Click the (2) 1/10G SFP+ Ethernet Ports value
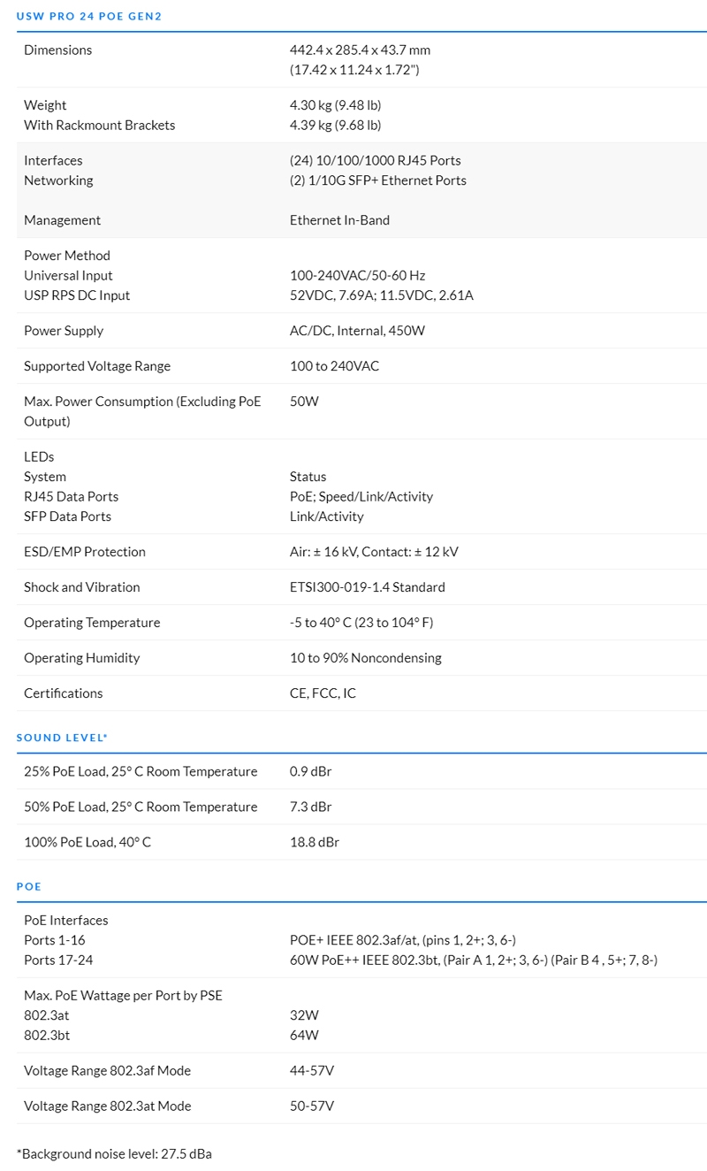This screenshot has height=1171, width=707. tap(378, 180)
